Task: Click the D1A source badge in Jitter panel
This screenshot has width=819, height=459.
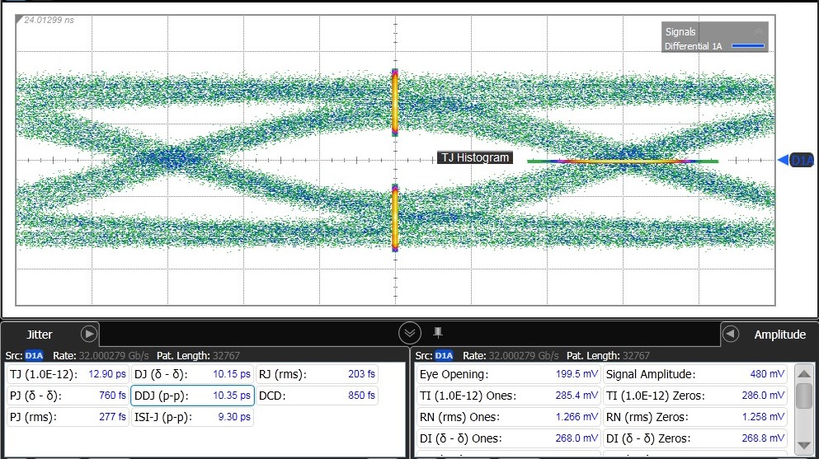Action: click(34, 356)
